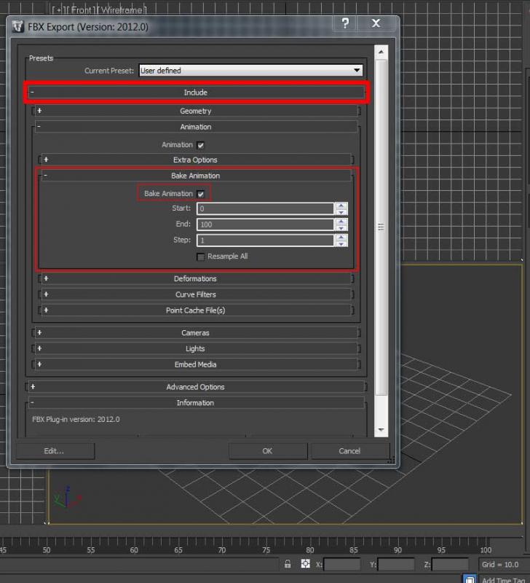
Task: Click the Edit... button
Action: [55, 451]
